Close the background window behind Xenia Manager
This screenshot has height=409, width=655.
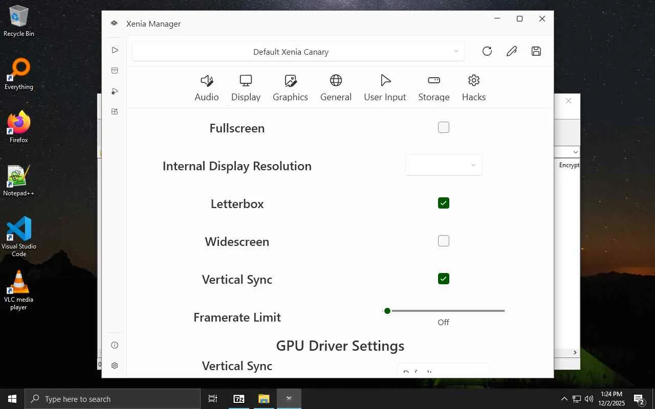pyautogui.click(x=569, y=101)
